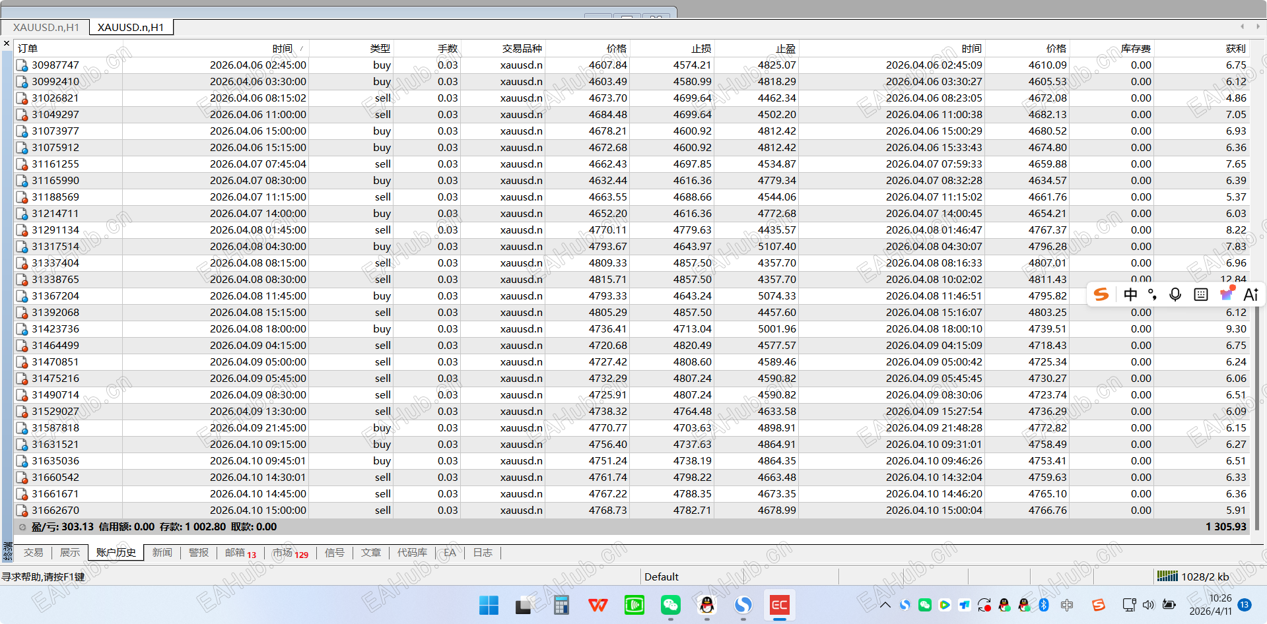This screenshot has width=1267, height=624.
Task: Open Sogou soft keyboard
Action: click(x=1201, y=294)
